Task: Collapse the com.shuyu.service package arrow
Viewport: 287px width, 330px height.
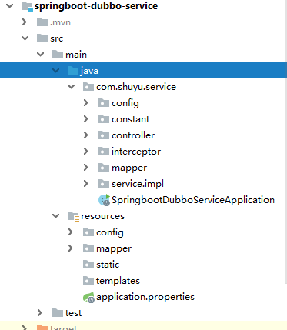Action: pos(71,87)
